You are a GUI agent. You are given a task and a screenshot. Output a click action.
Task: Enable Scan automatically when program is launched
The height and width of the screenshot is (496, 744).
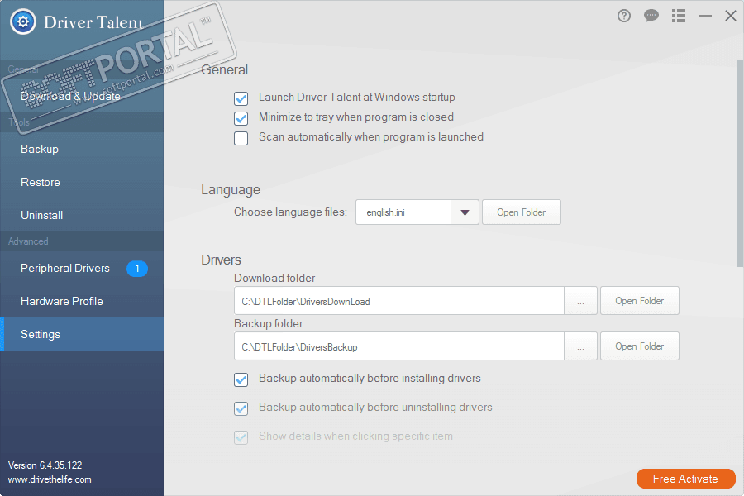[241, 138]
